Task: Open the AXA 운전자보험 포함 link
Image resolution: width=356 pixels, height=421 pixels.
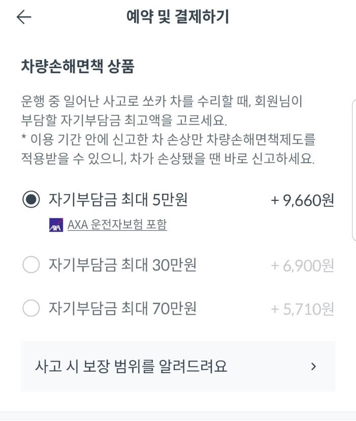Action: (117, 223)
